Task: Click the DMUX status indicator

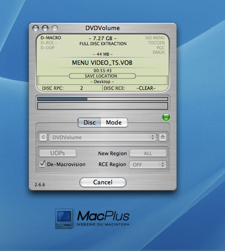Action: tap(158, 52)
